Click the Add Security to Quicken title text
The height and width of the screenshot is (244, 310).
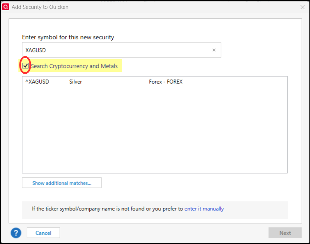pyautogui.click(x=40, y=7)
